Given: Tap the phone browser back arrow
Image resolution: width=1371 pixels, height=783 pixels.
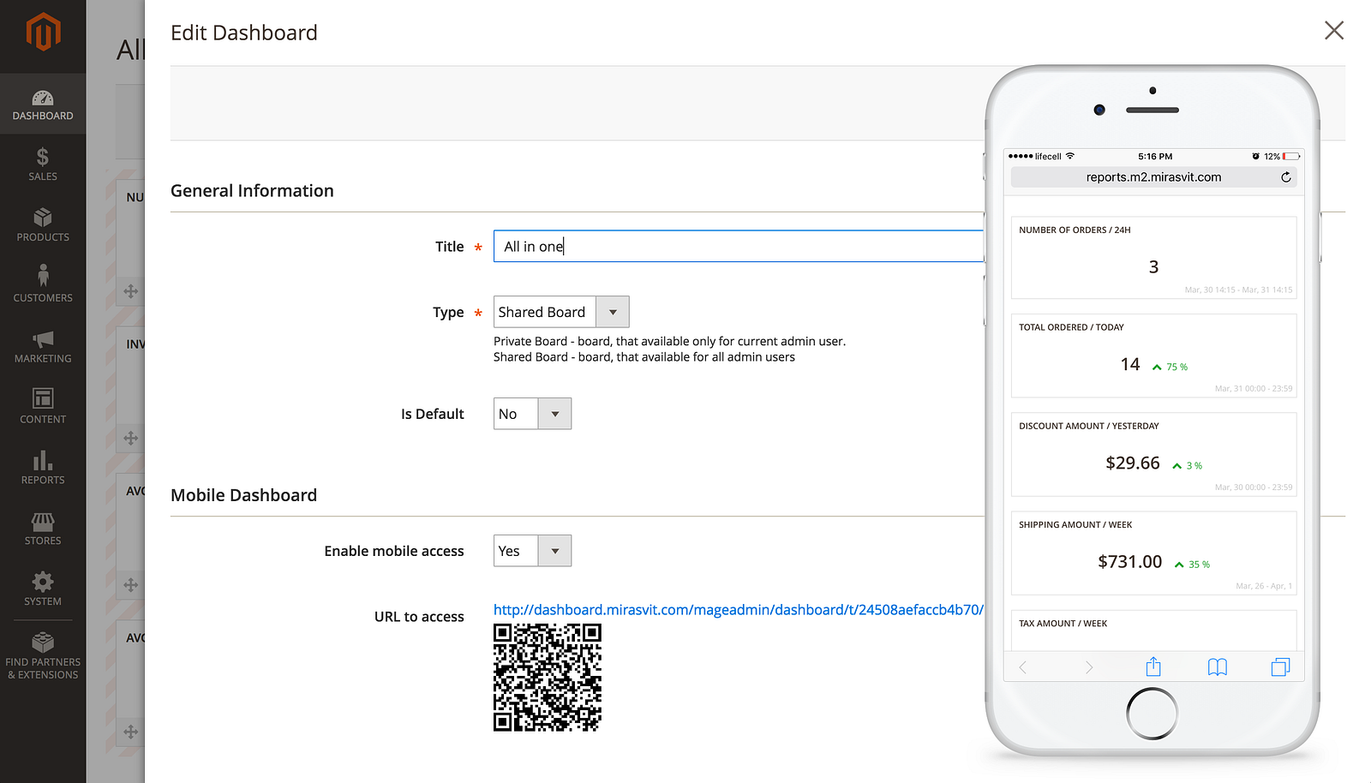Looking at the screenshot, I should coord(1023,667).
